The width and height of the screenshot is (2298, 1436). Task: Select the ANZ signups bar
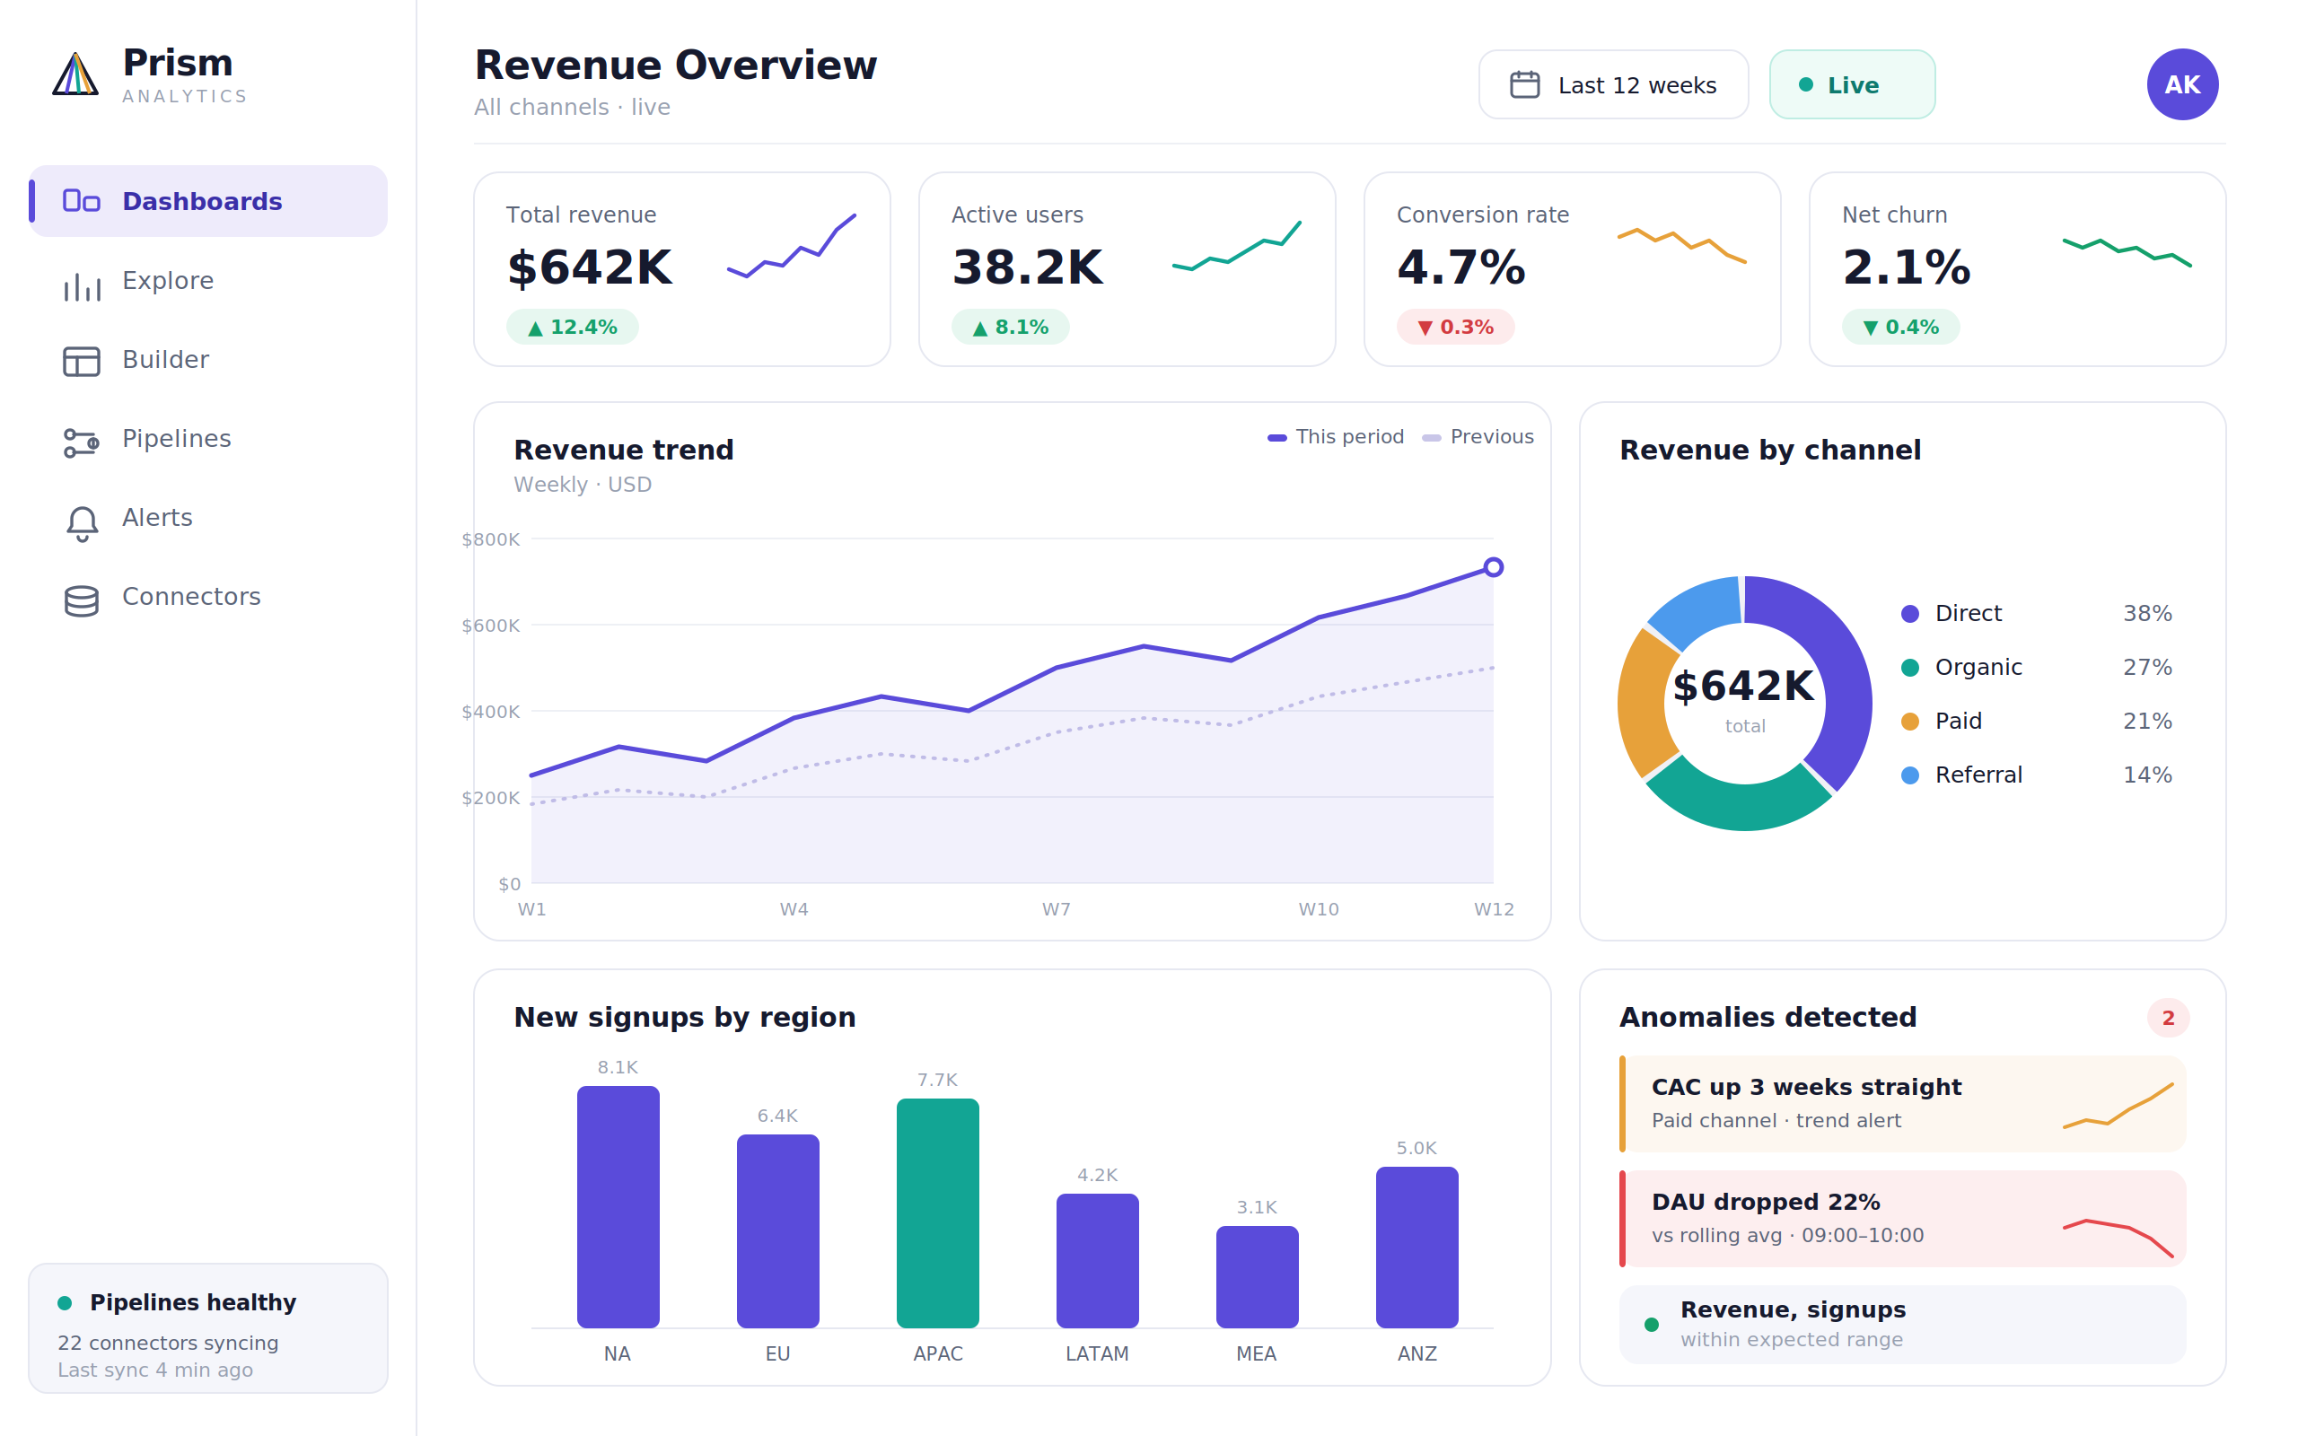click(x=1417, y=1247)
